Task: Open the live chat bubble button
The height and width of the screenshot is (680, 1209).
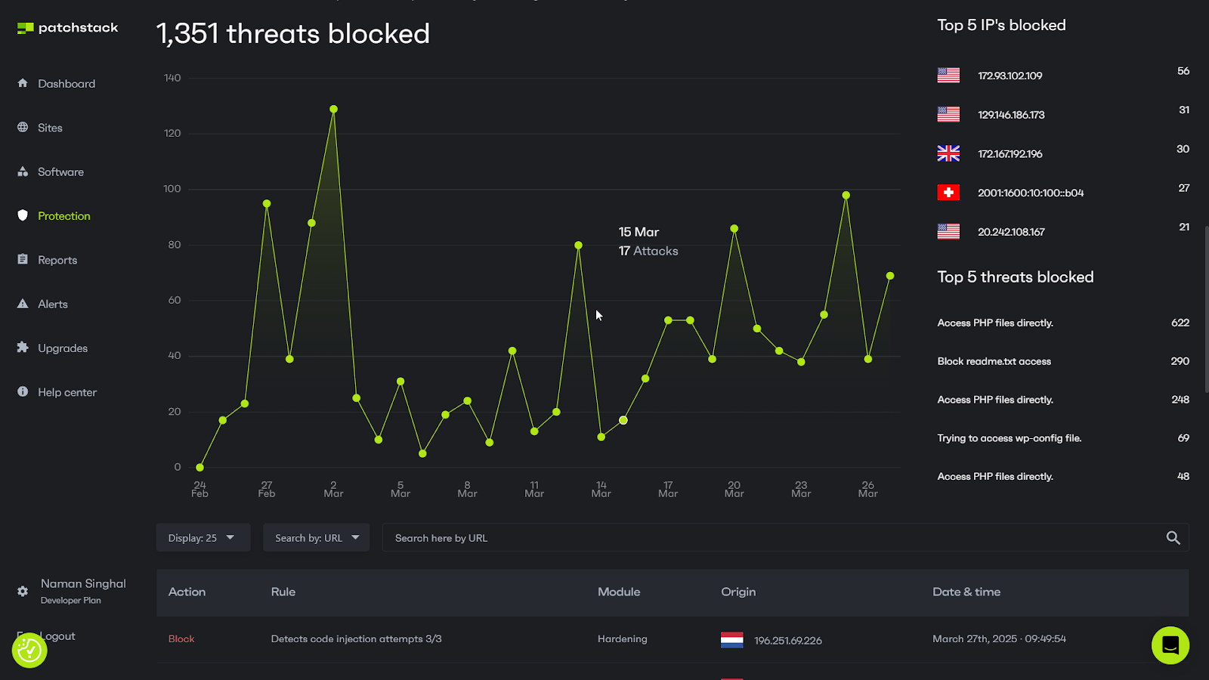Action: click(1170, 645)
